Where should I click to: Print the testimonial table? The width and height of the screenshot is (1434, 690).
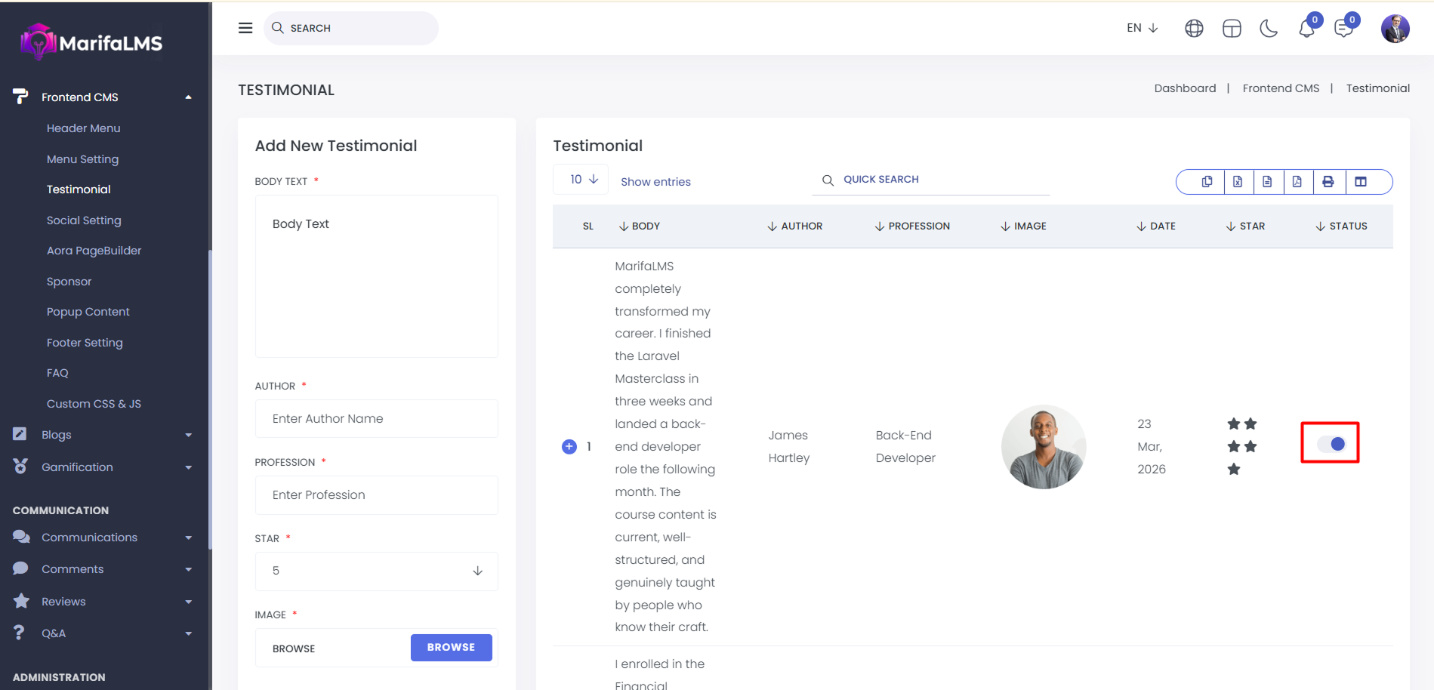pos(1328,182)
